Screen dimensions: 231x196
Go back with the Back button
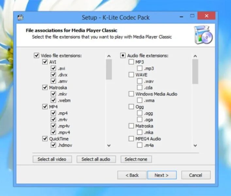pos(132,175)
